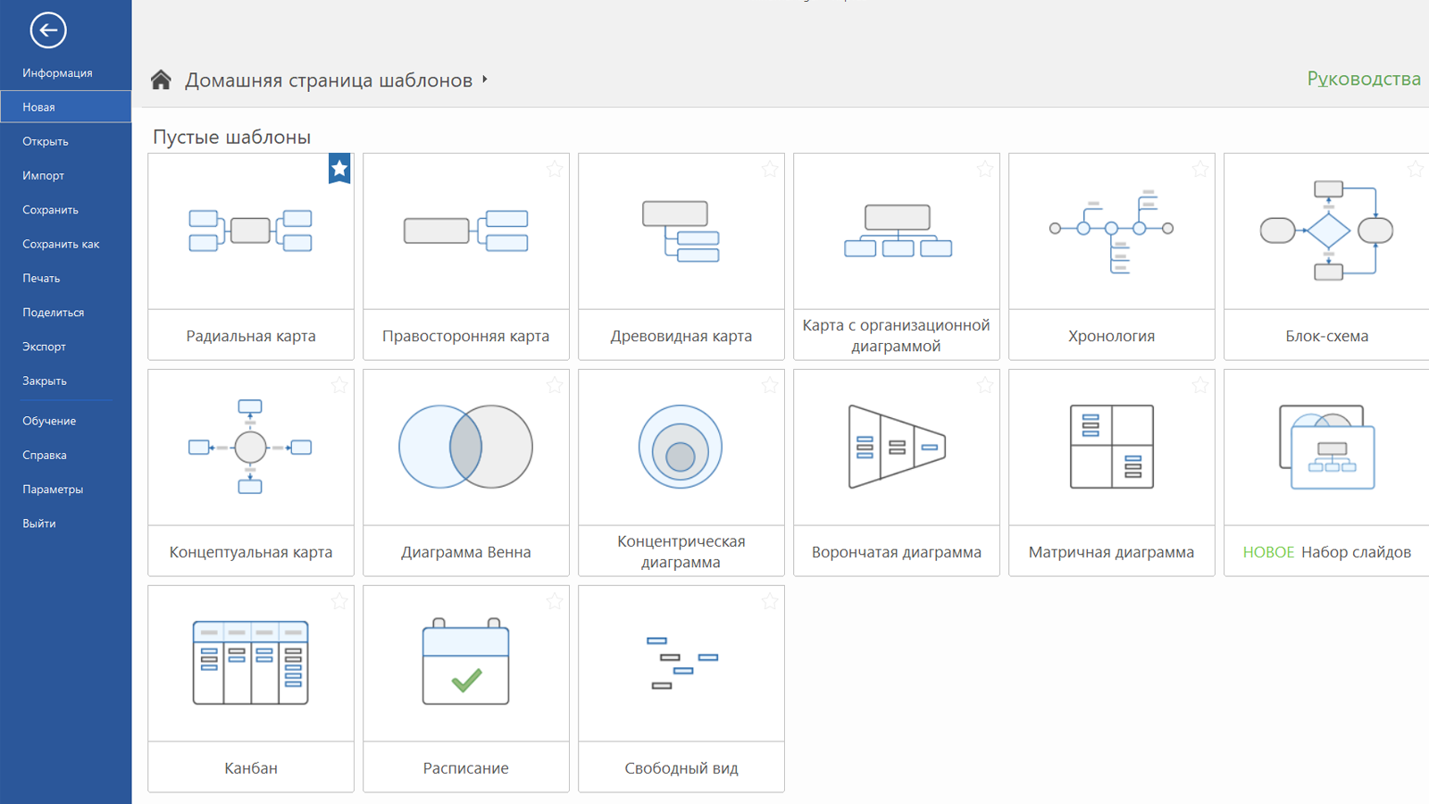The height and width of the screenshot is (804, 1429).
Task: Select the Матричная диаграмма thumbnail
Action: pos(1111,447)
